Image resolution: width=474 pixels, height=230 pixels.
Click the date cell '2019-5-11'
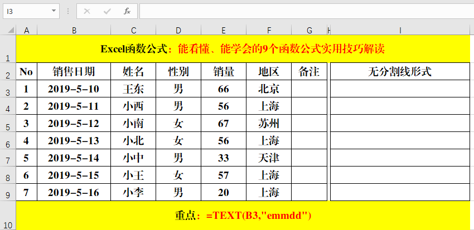click(x=74, y=106)
